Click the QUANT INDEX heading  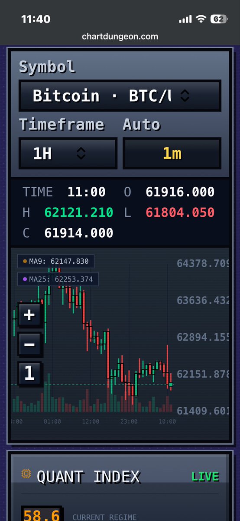point(88,477)
